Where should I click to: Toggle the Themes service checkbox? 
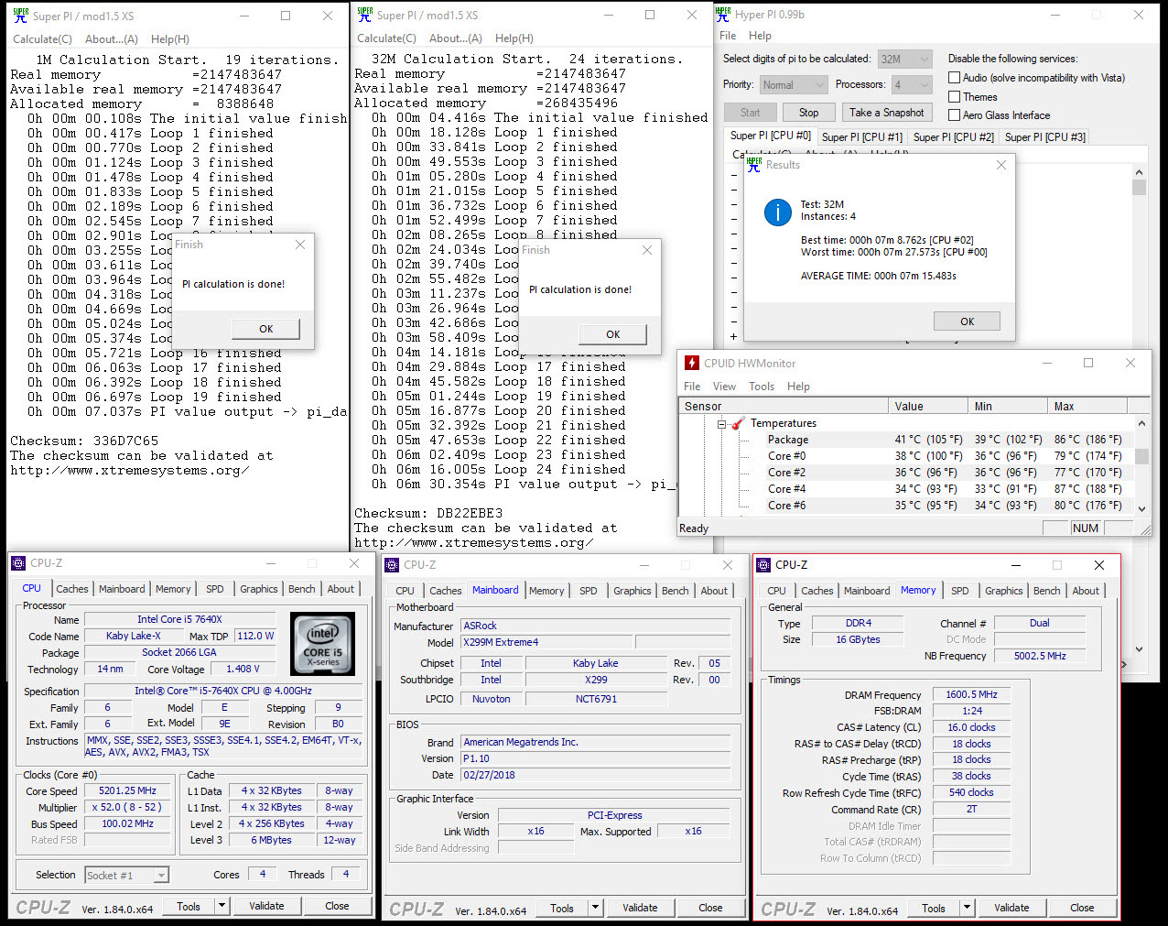(955, 96)
